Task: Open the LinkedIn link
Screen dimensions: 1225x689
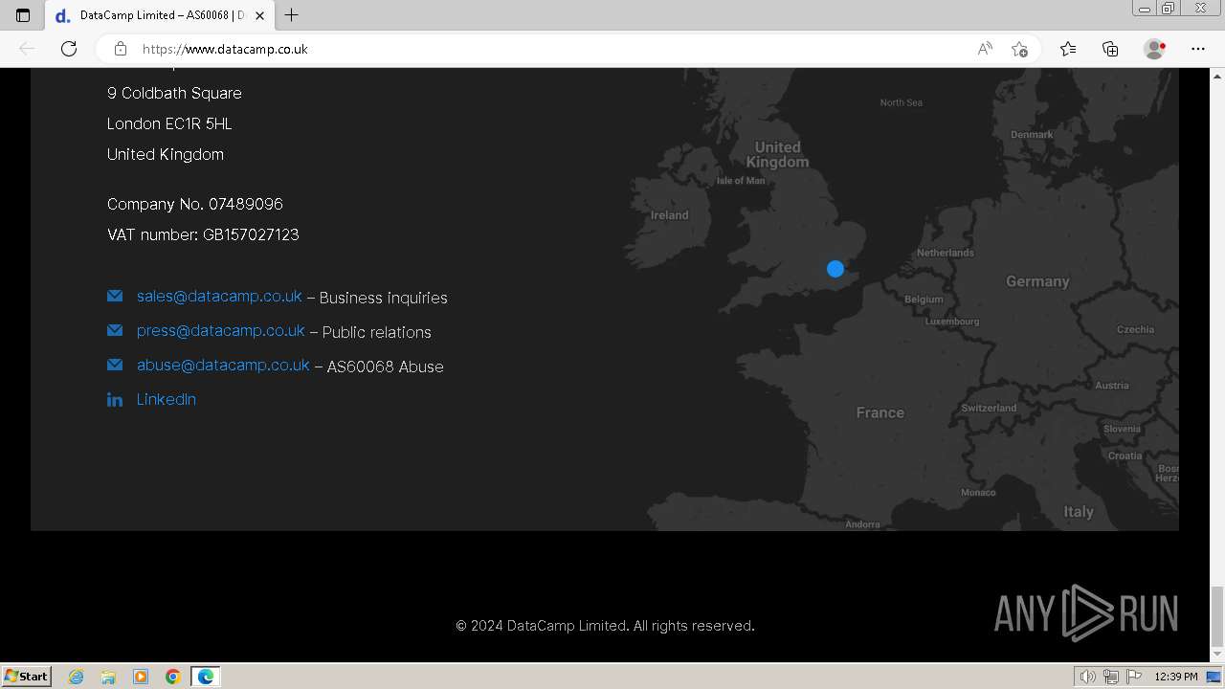Action: pyautogui.click(x=167, y=400)
